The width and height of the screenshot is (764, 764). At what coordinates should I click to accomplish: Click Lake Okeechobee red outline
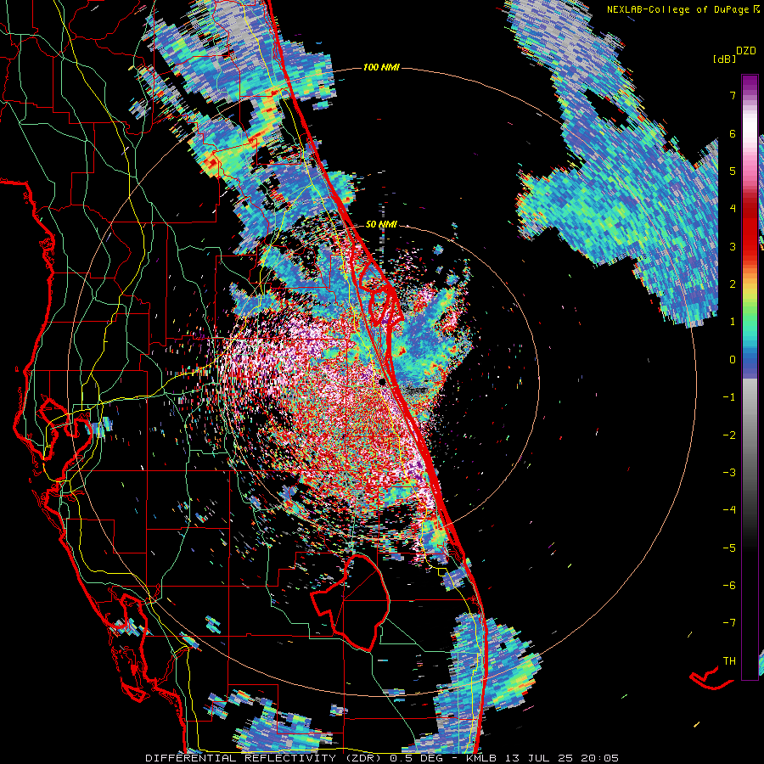(x=351, y=602)
